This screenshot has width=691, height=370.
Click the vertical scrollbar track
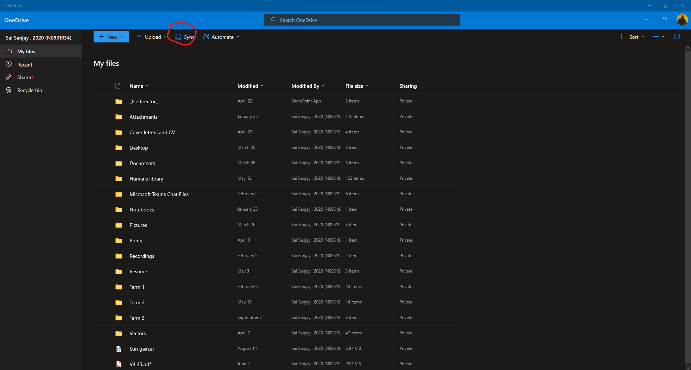(688, 207)
